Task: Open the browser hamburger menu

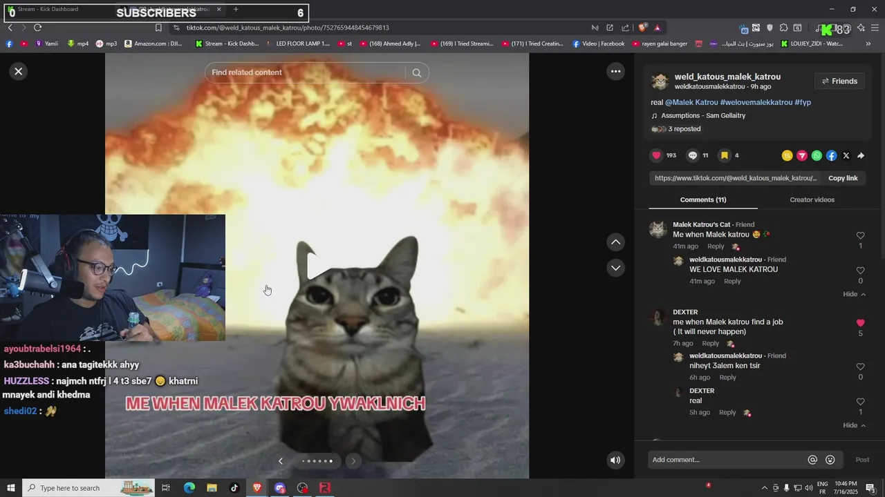Action: coord(875,28)
